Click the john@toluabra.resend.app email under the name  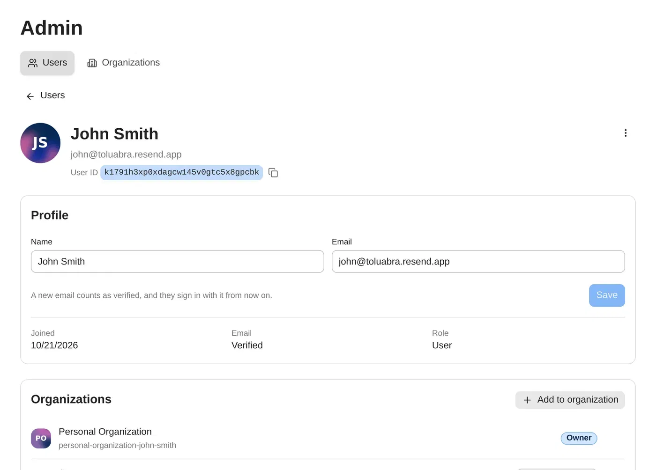click(x=126, y=154)
